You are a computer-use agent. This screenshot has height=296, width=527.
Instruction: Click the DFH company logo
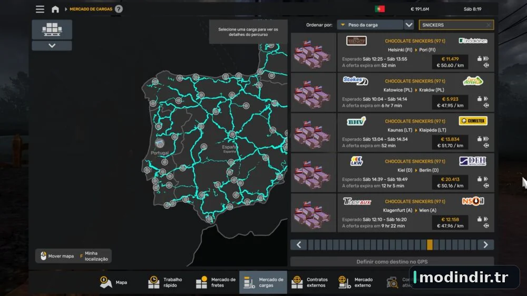473,161
